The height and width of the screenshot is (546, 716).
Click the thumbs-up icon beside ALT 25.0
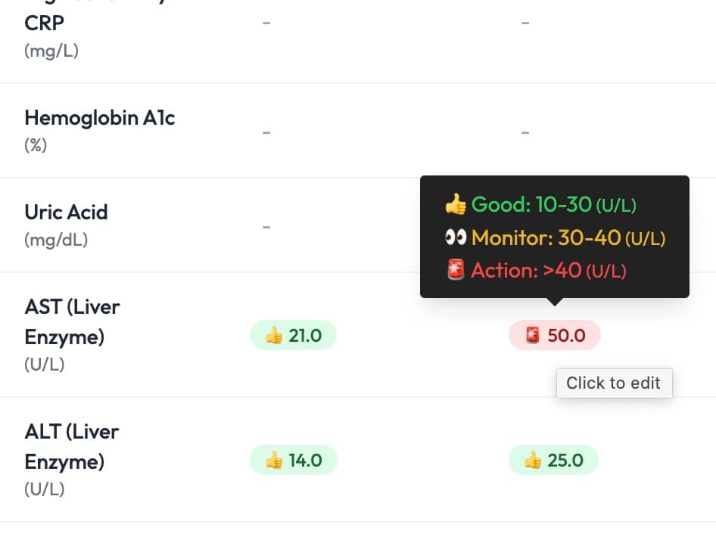click(x=533, y=461)
